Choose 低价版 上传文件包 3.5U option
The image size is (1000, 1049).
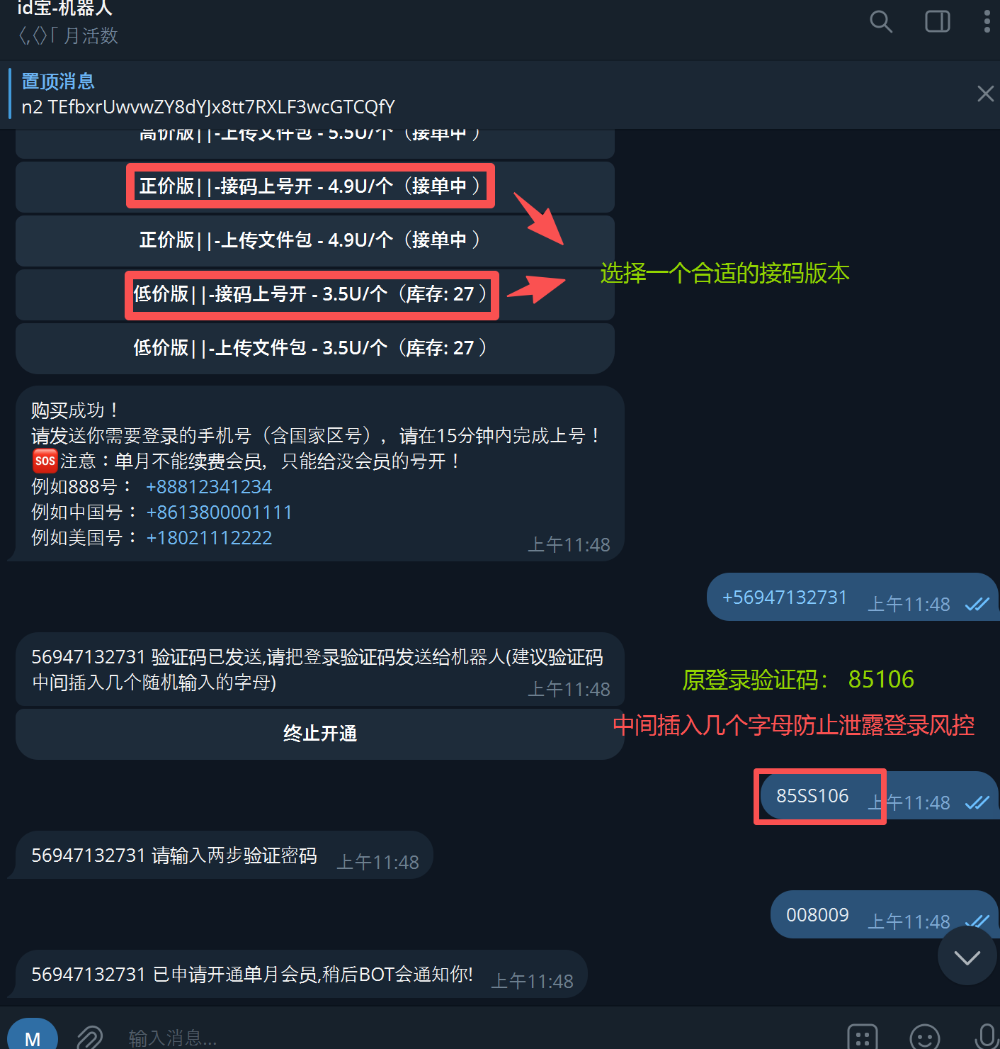(x=315, y=348)
